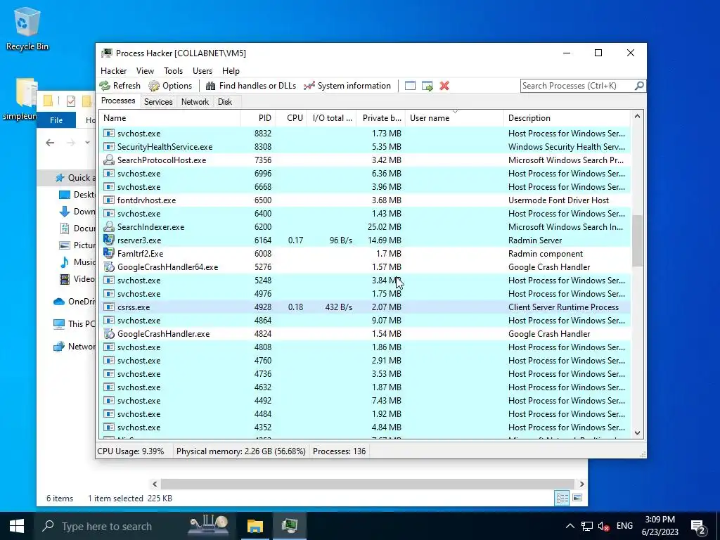The width and height of the screenshot is (720, 540).
Task: Click the clock showing 3:09 PM
Action: point(660,526)
